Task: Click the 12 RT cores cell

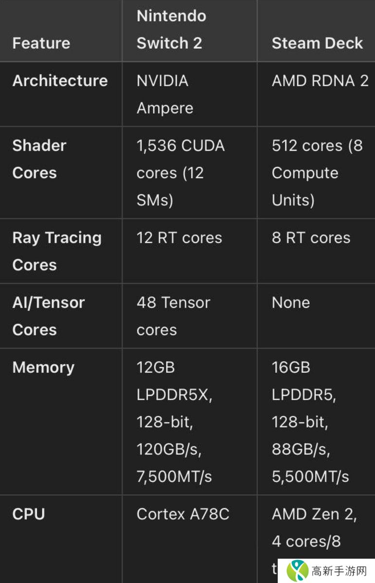Action: (x=179, y=237)
